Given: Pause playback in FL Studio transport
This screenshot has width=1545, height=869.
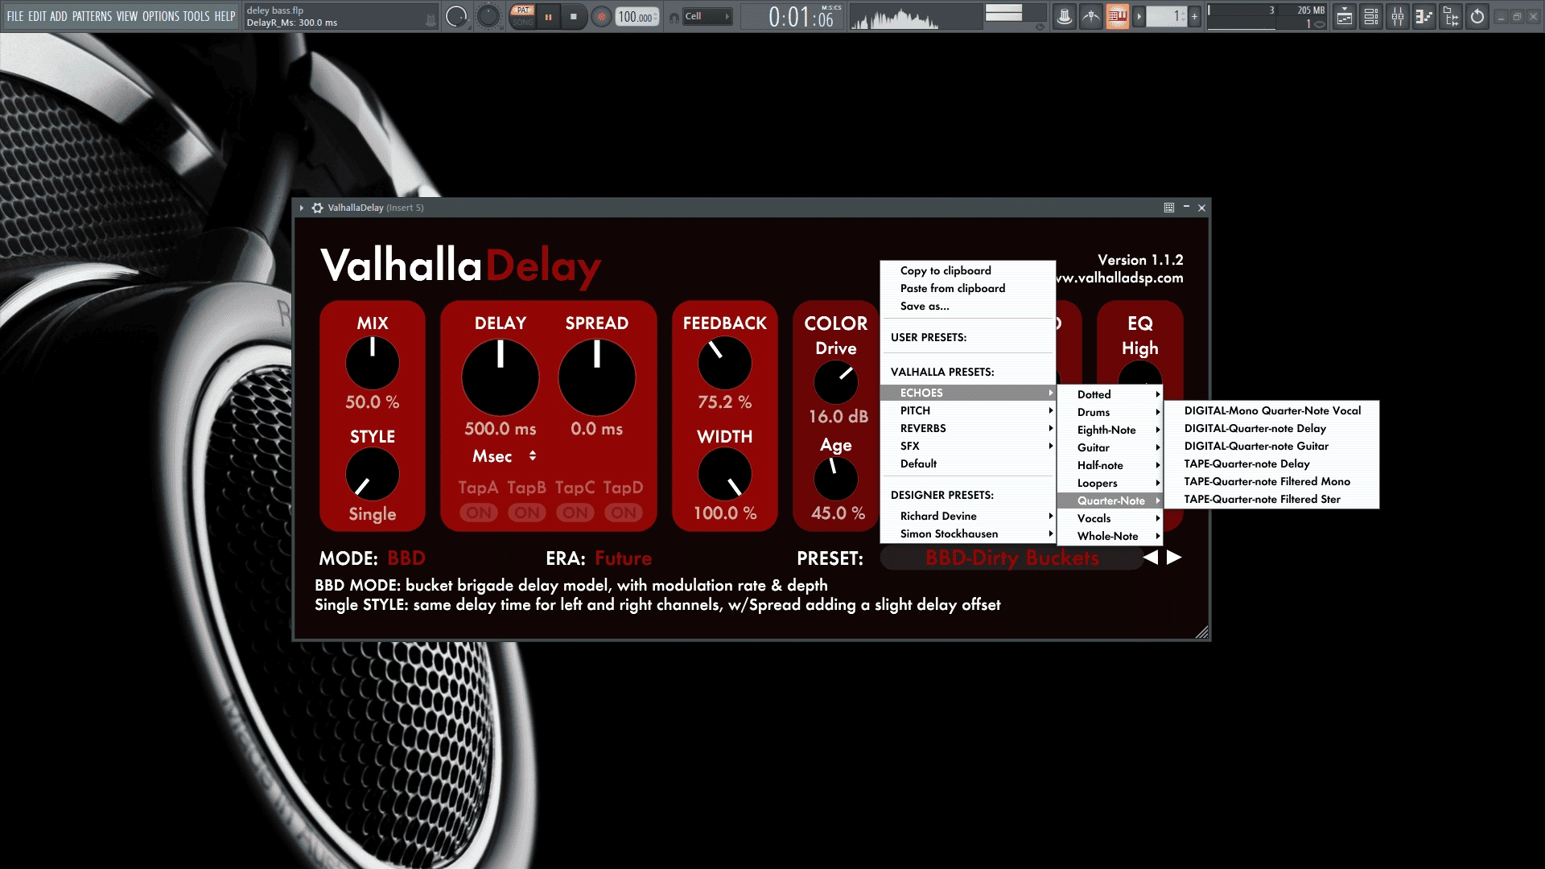Looking at the screenshot, I should pyautogui.click(x=548, y=16).
